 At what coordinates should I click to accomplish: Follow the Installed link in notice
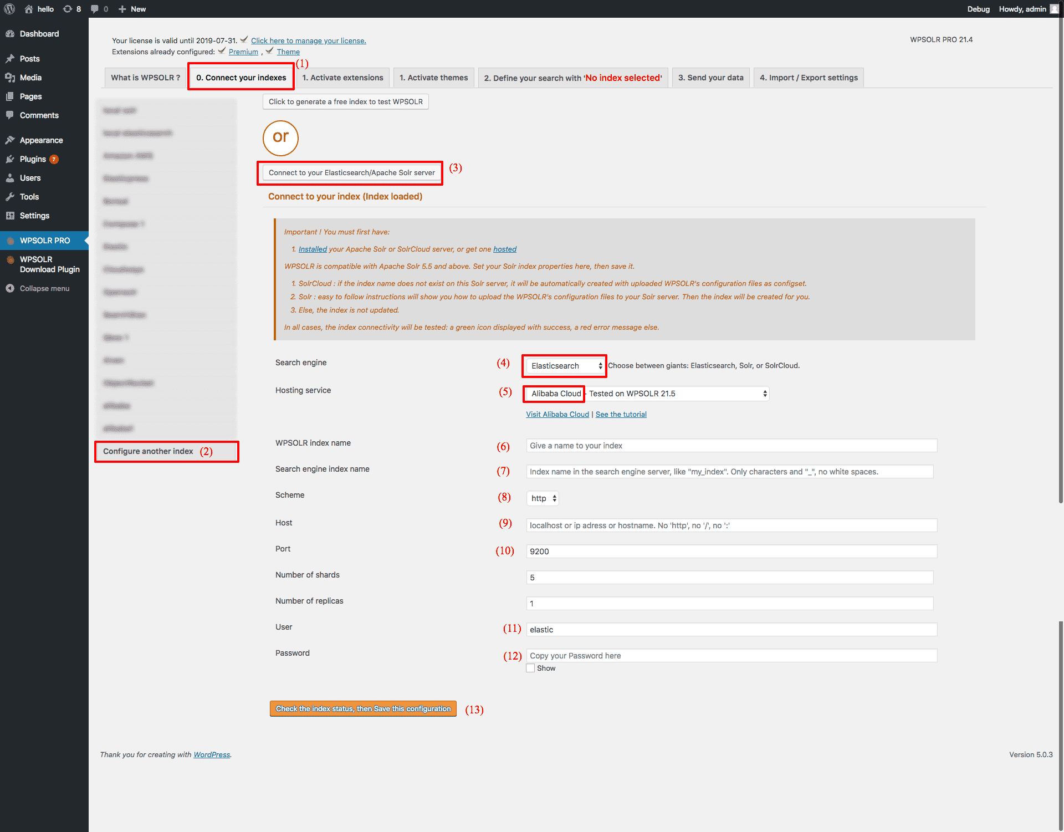pos(313,249)
